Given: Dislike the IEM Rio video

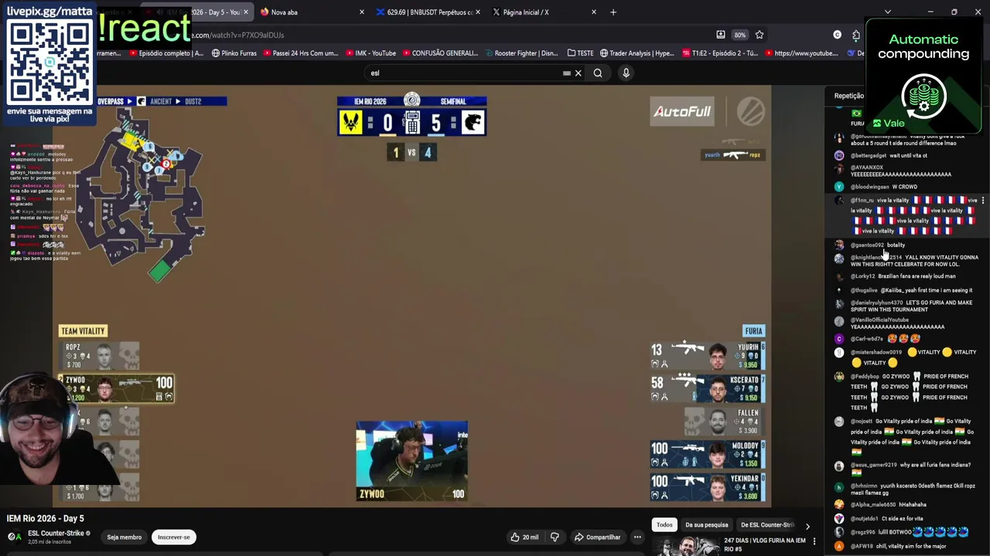Looking at the screenshot, I should coord(555,537).
